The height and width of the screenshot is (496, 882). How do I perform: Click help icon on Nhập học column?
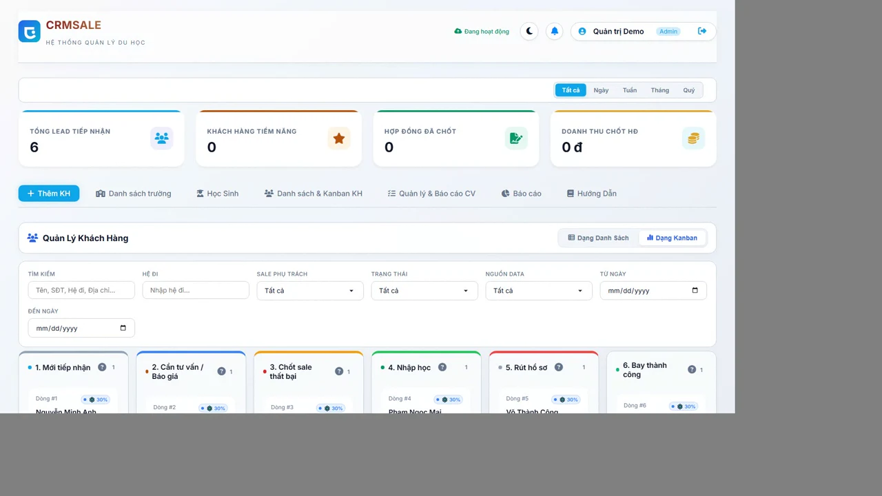click(x=442, y=367)
